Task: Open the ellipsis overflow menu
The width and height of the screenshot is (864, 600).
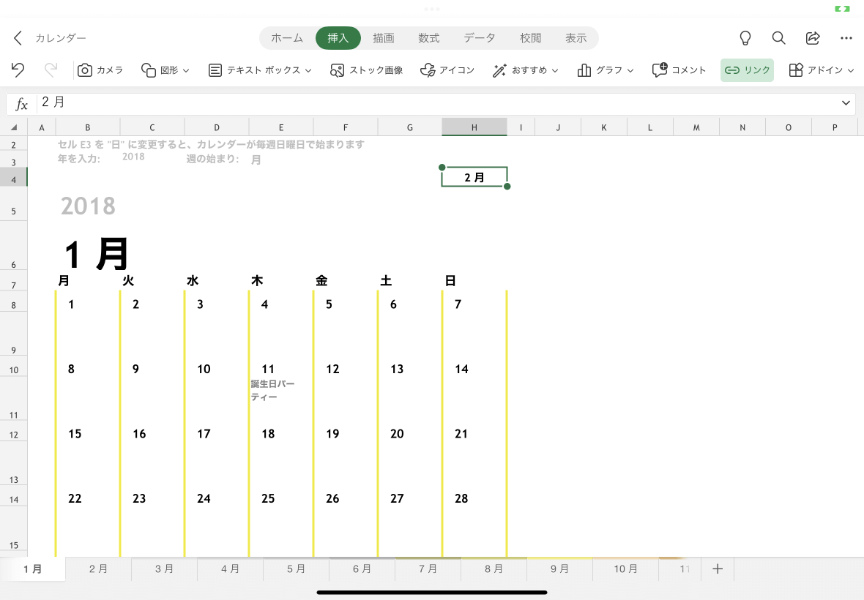Action: pyautogui.click(x=846, y=38)
